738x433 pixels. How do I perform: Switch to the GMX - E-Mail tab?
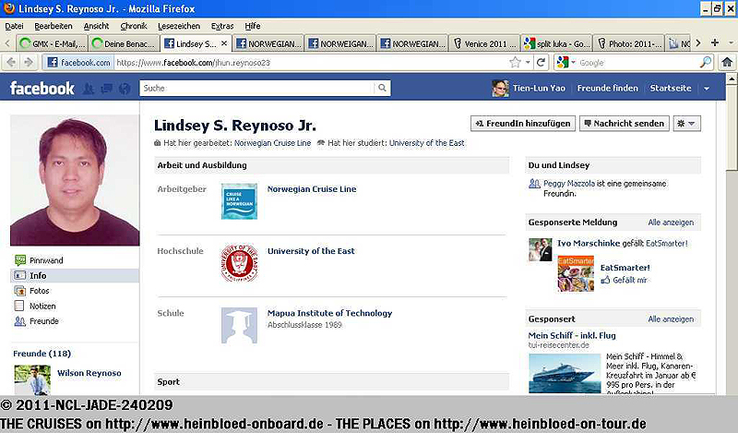click(x=52, y=43)
